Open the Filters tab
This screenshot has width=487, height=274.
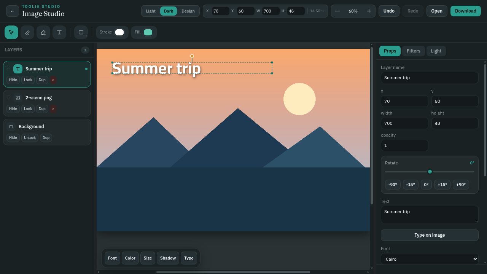click(414, 51)
